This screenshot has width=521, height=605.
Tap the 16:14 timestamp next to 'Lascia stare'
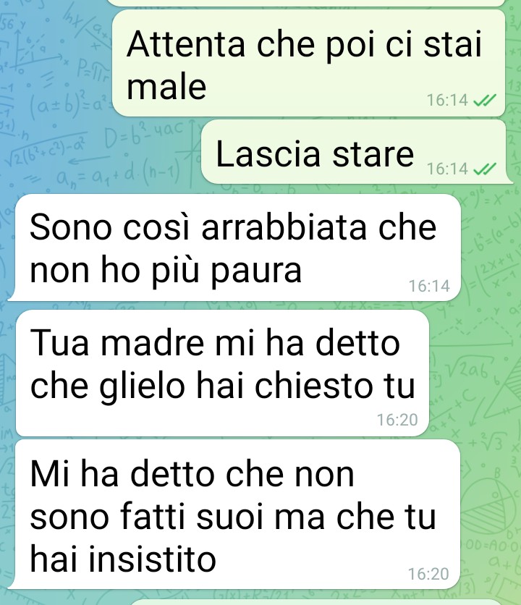click(447, 169)
